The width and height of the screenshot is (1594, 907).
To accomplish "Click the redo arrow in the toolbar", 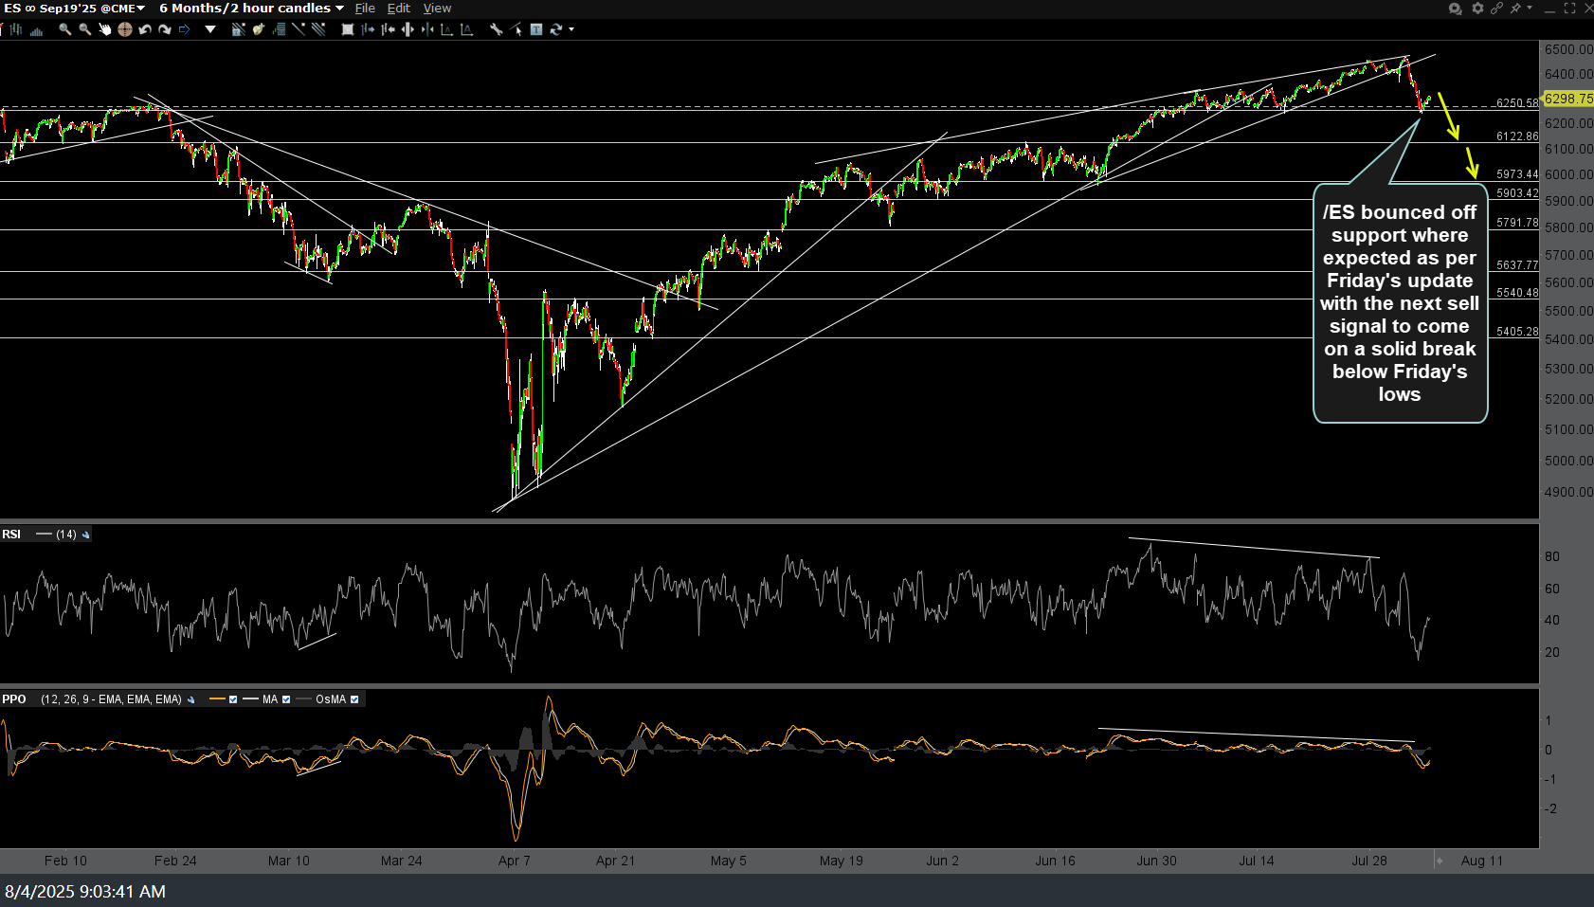I will coord(165,29).
